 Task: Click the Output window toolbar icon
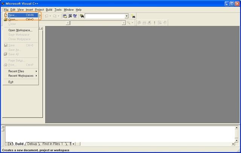[x=70, y=16]
